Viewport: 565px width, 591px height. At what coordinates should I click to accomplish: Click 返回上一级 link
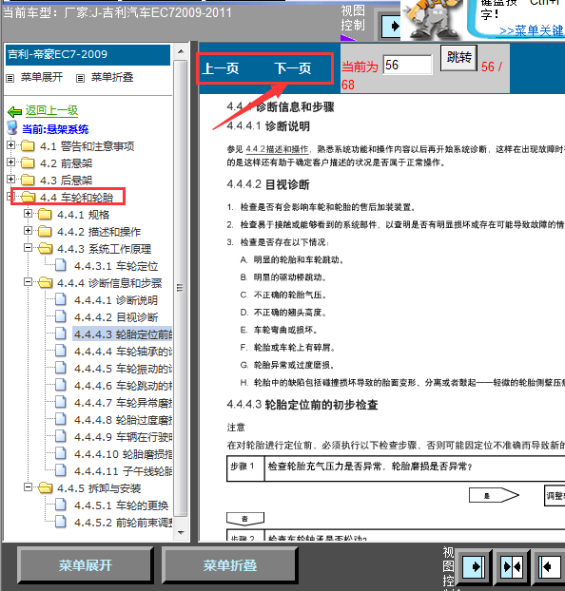click(x=51, y=110)
